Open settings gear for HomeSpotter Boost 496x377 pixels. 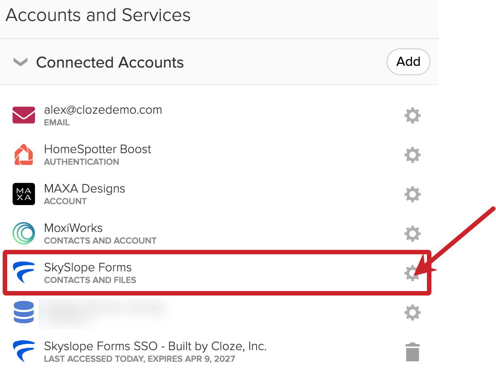[412, 154]
